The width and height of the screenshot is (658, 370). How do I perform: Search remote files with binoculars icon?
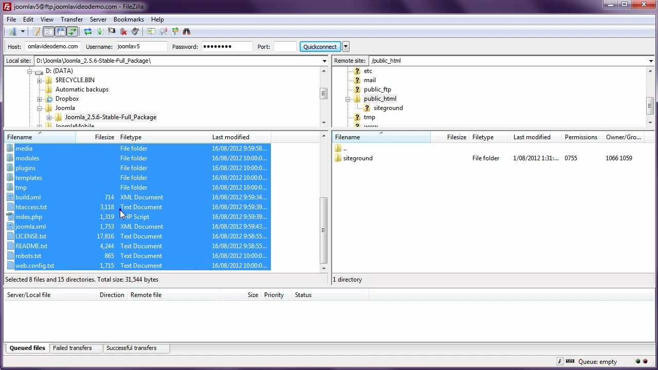[187, 31]
